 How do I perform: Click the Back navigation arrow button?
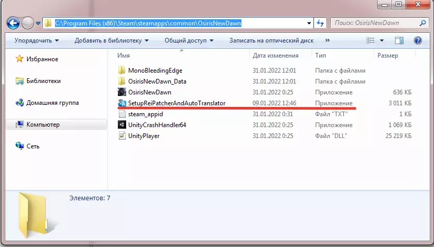pos(13,23)
